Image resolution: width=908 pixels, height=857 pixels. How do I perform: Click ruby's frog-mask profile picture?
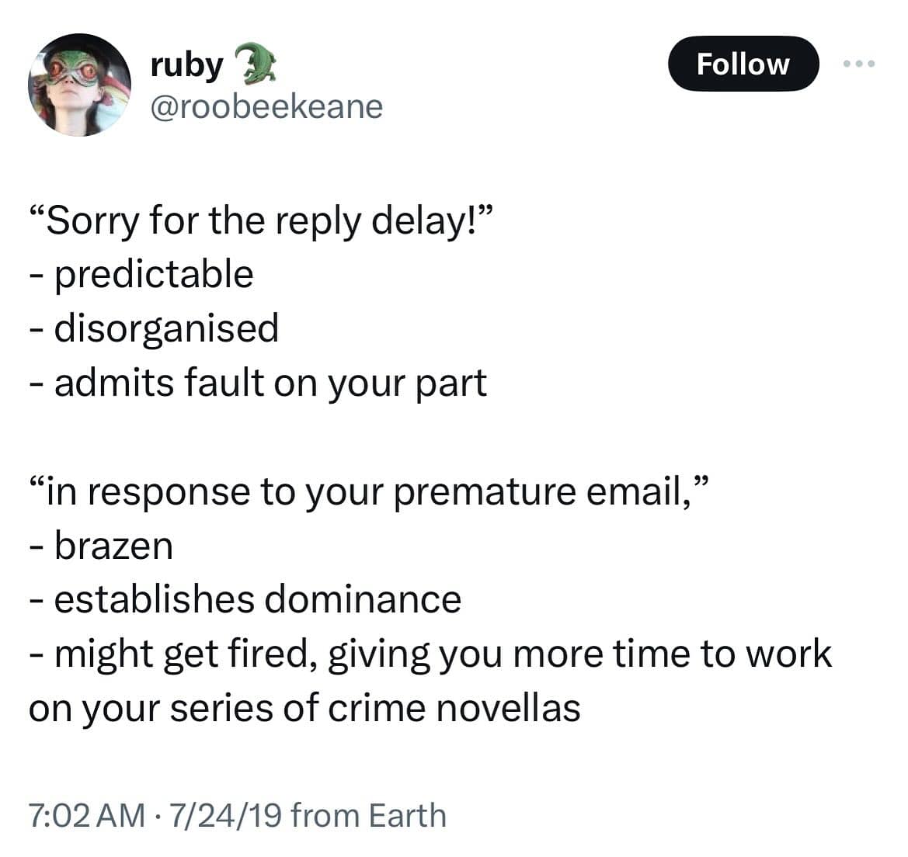coord(80,85)
